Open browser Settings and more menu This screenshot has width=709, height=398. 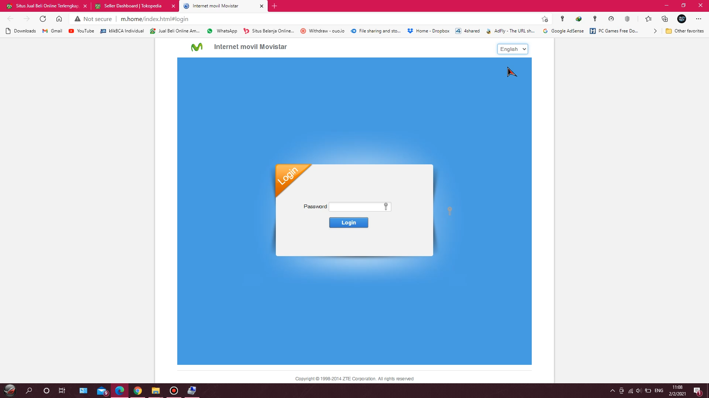coord(698,19)
